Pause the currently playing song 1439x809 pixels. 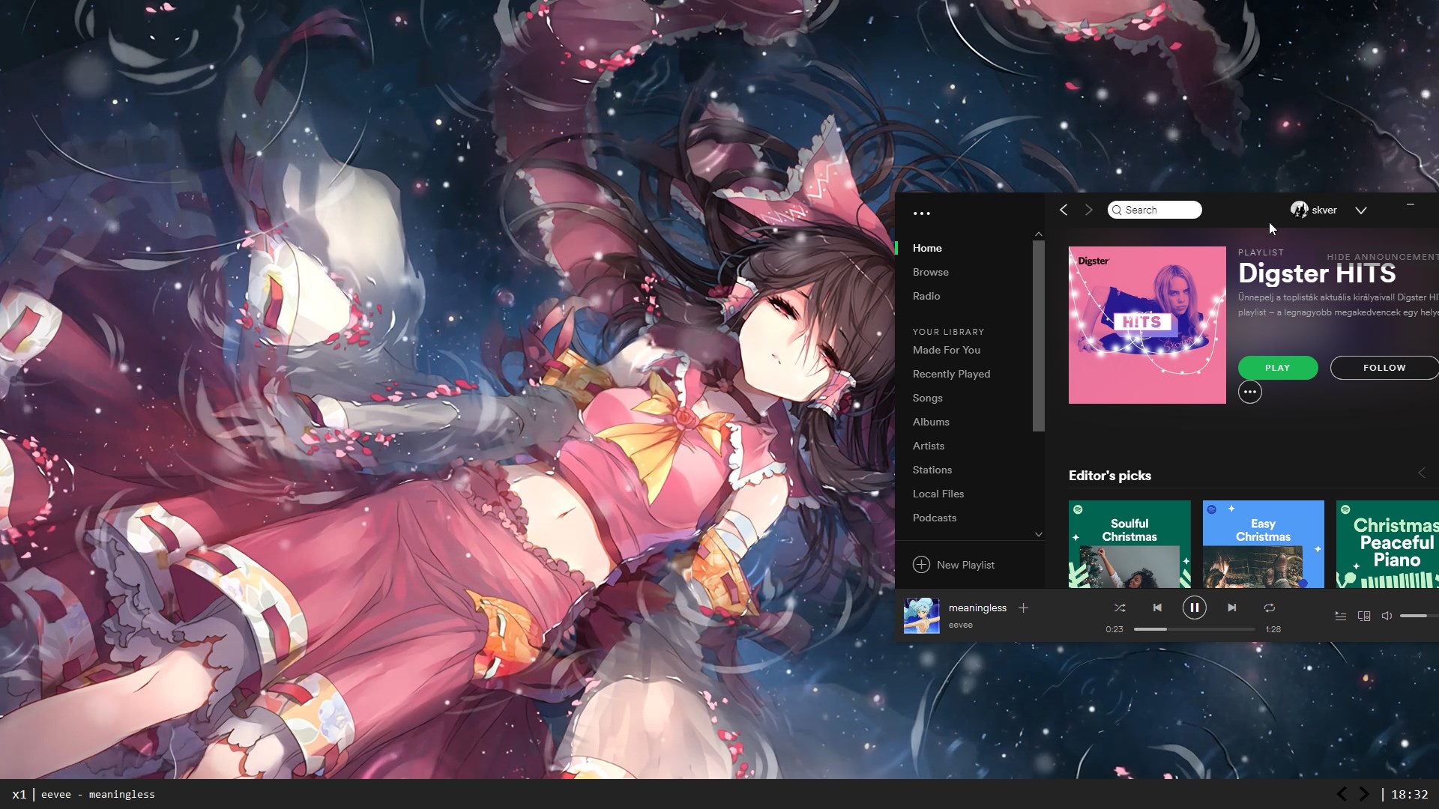[x=1195, y=607]
